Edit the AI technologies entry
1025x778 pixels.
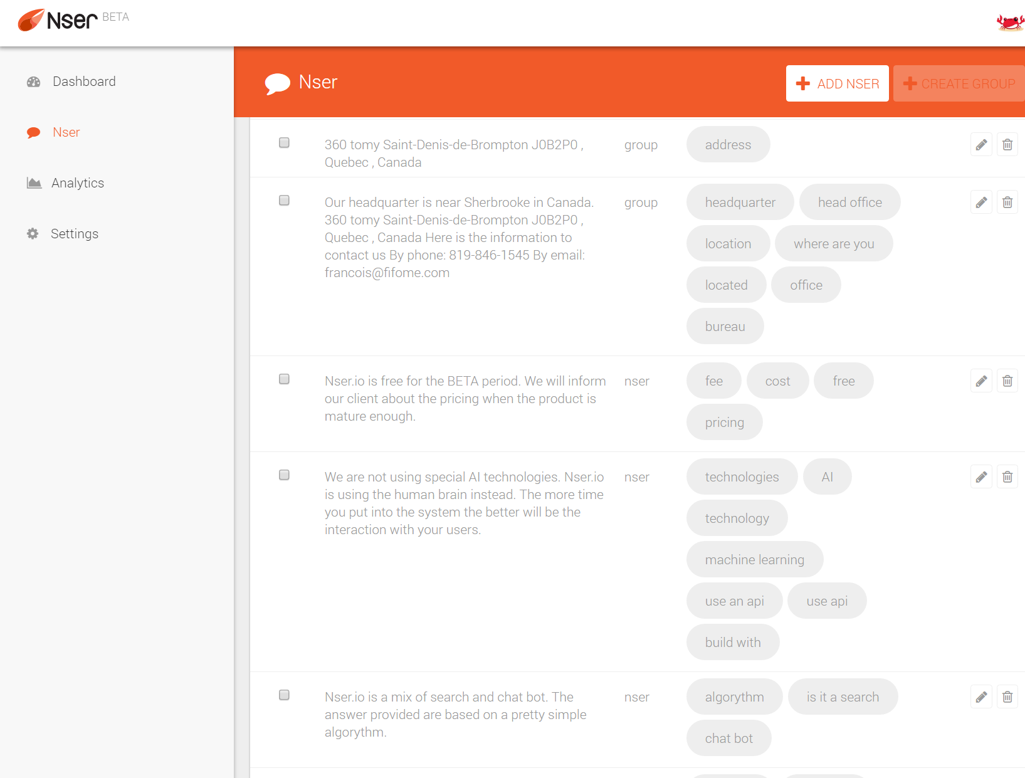point(981,477)
